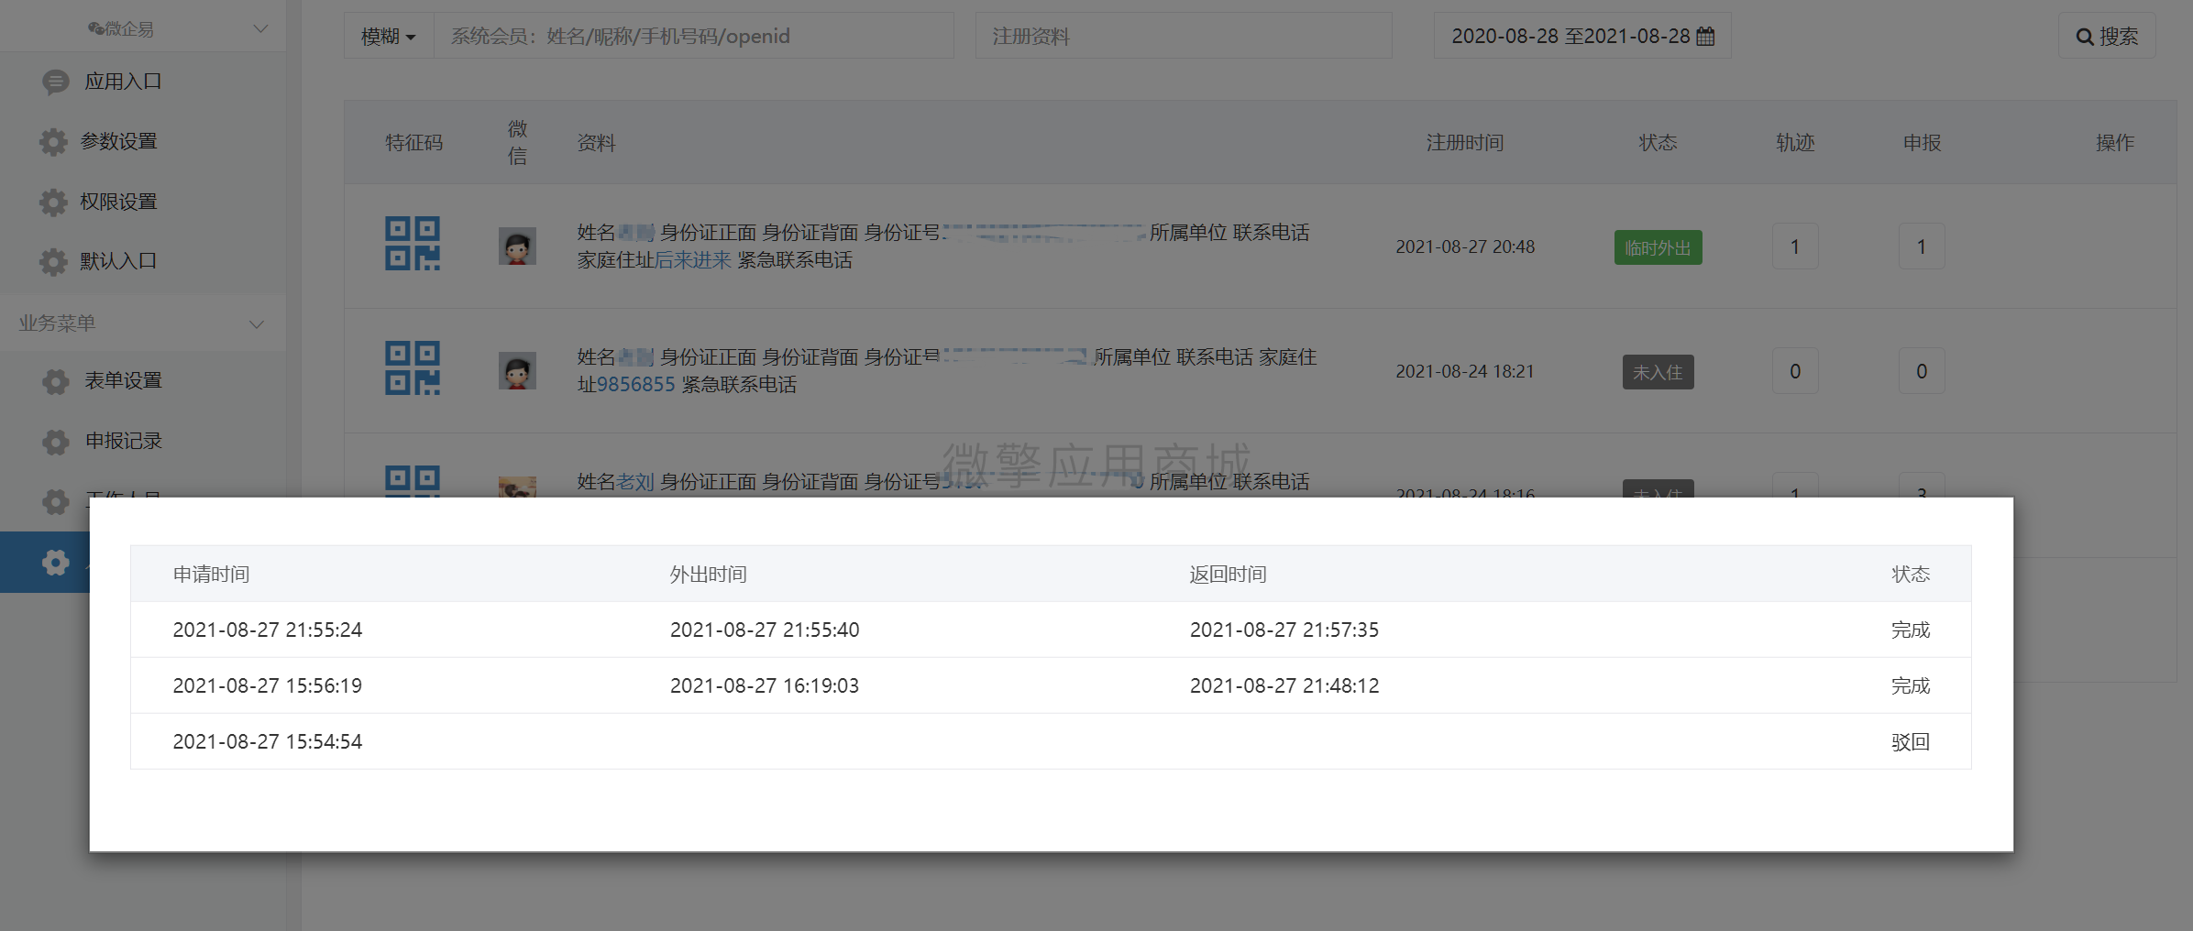Click avatar thumbnail in the 2021-08-24 18:21 row
2193x931 pixels.
click(x=517, y=371)
